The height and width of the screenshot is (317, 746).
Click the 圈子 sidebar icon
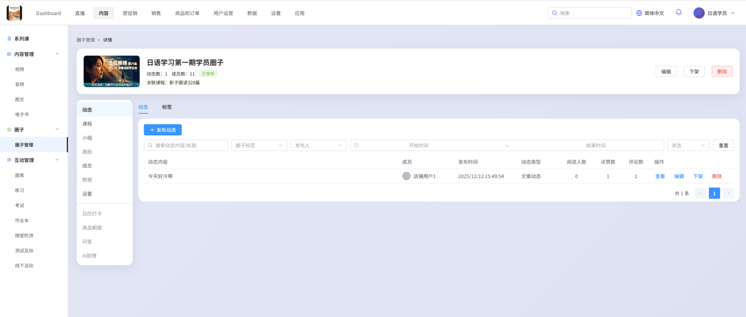[x=9, y=130]
